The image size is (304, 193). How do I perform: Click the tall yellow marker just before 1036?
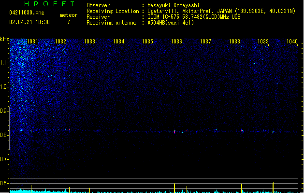[x=174, y=188]
